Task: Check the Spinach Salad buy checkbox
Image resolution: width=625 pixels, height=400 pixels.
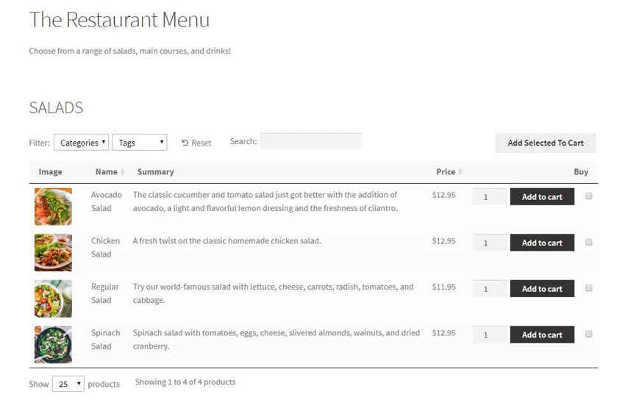Action: tap(589, 335)
